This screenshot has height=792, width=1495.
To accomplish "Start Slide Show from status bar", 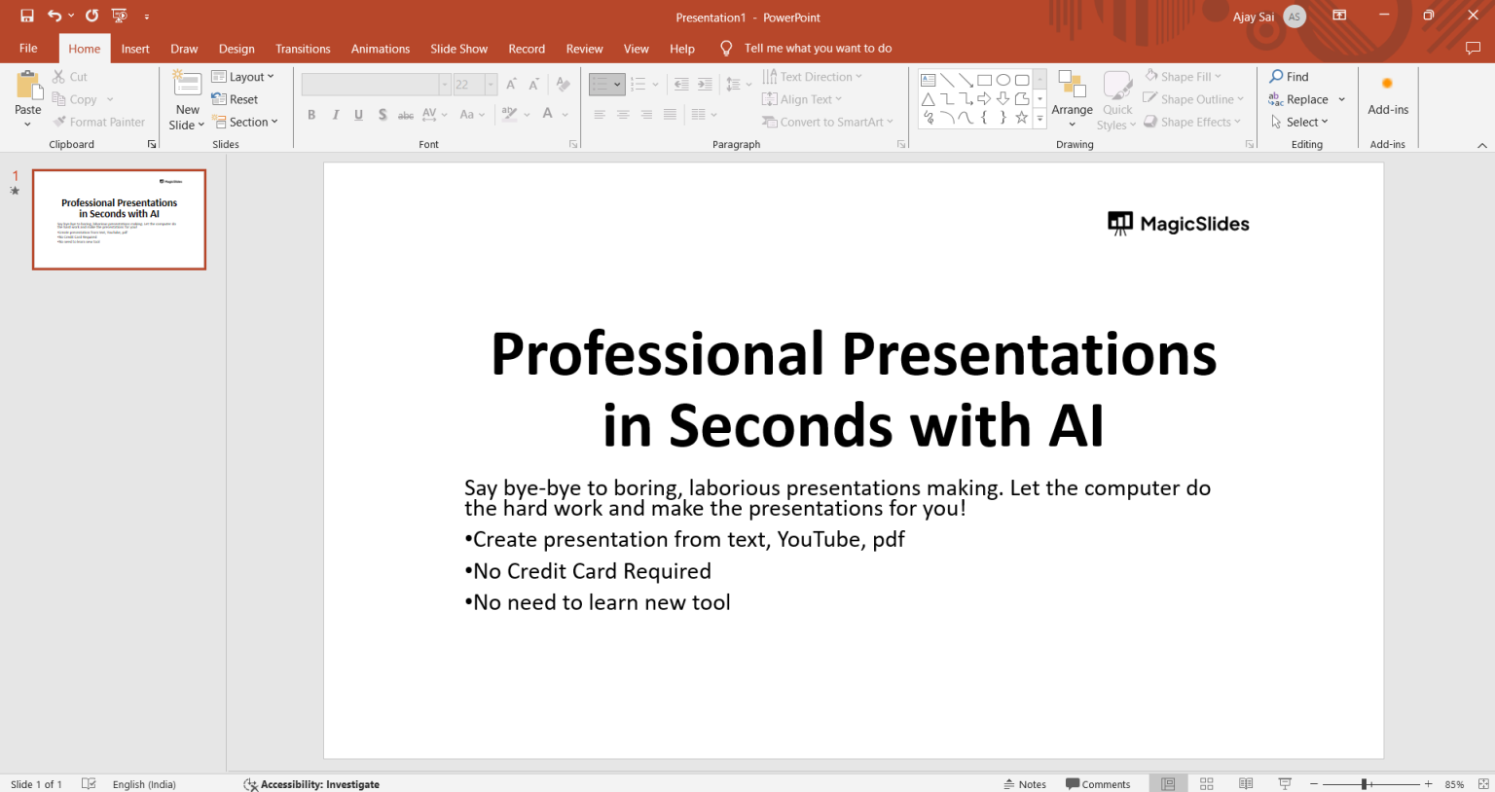I will tap(1285, 783).
